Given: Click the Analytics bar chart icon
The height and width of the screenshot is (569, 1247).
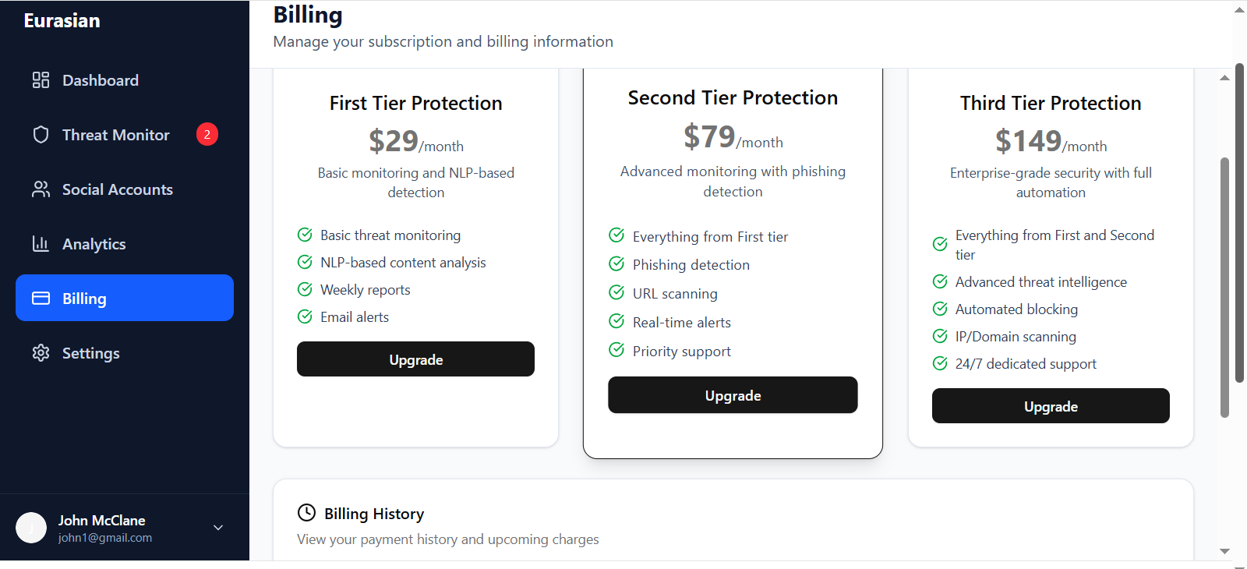Looking at the screenshot, I should [x=41, y=244].
